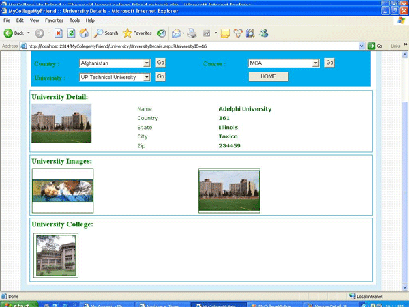Expand the Links toolbar chevron
The height and width of the screenshot is (307, 409).
tap(406, 44)
